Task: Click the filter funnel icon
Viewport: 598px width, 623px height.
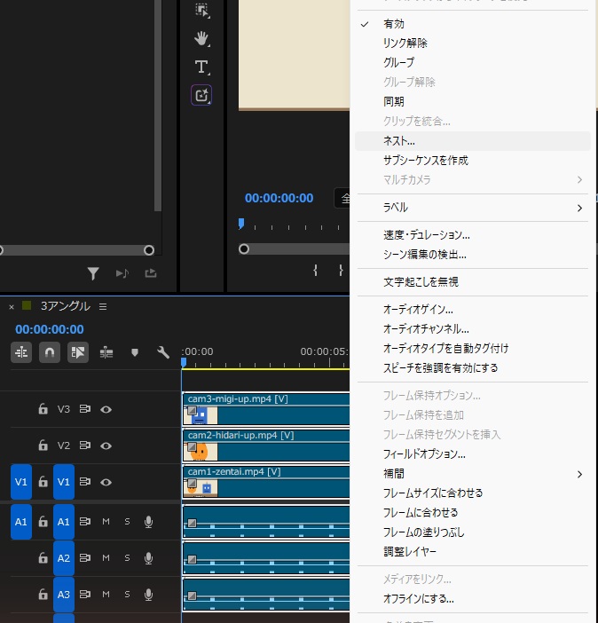Action: [x=93, y=273]
